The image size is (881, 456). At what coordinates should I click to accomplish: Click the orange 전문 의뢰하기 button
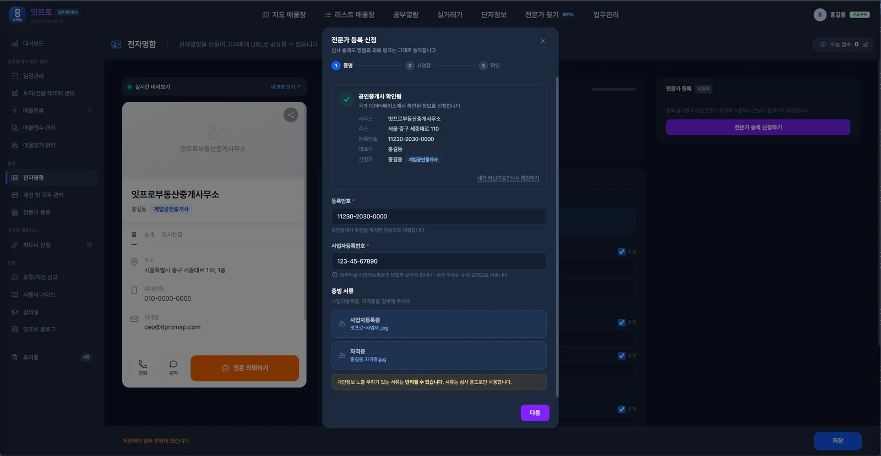pyautogui.click(x=244, y=369)
